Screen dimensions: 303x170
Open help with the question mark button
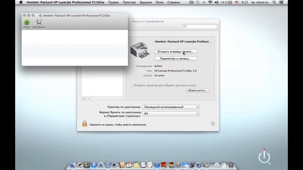point(213,124)
